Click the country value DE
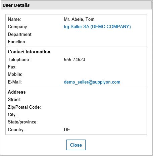This screenshot has height=156, width=153. pos(67,129)
